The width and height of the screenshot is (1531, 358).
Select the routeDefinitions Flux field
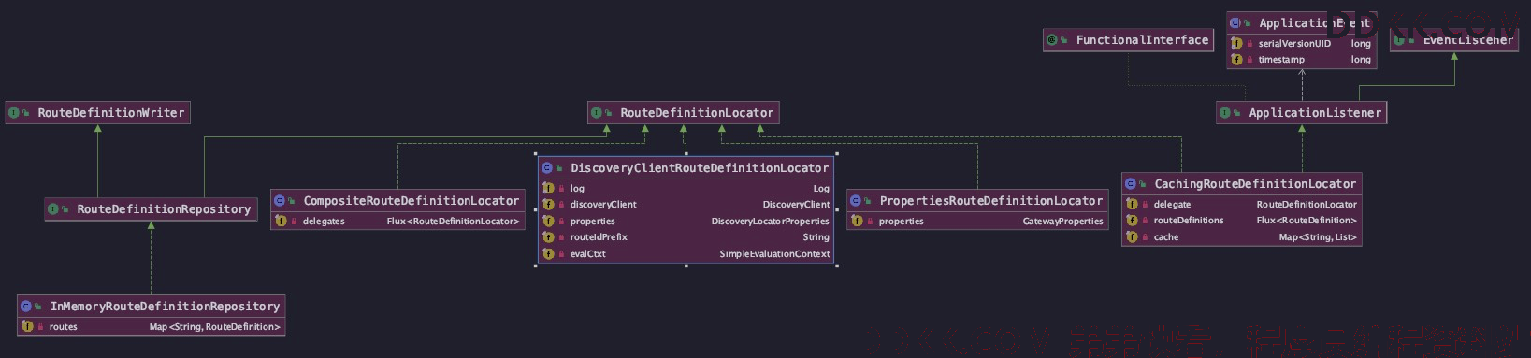1242,221
